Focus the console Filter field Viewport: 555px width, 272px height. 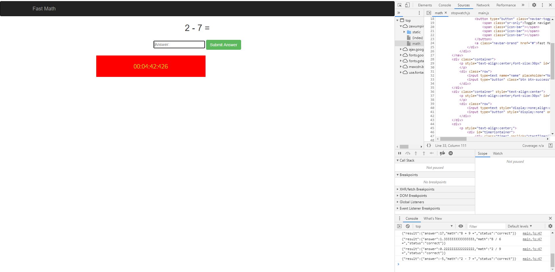click(487, 226)
